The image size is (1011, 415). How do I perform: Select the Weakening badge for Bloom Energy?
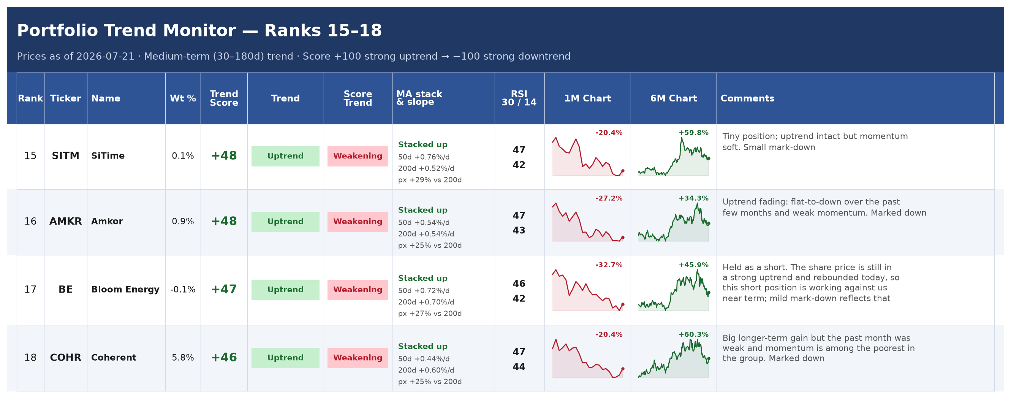(x=358, y=290)
